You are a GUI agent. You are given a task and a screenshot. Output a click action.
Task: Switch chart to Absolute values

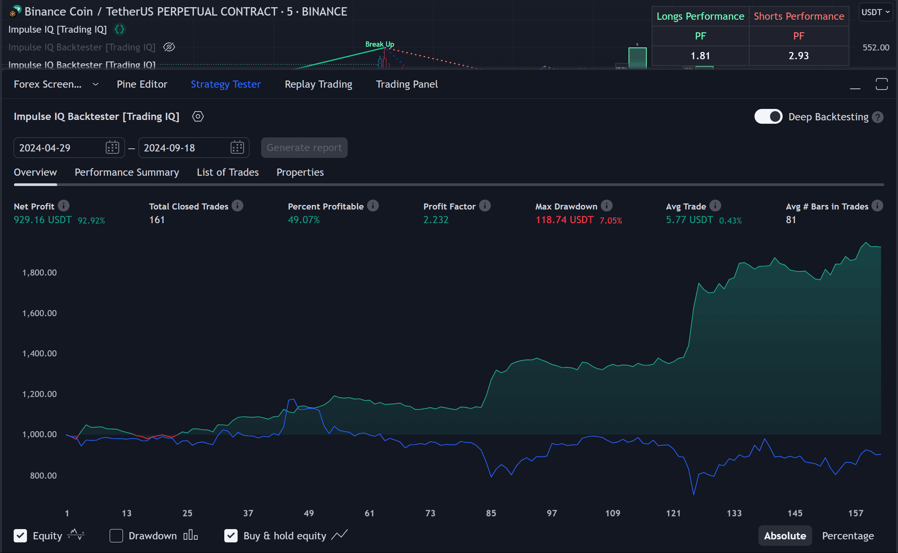(x=785, y=536)
